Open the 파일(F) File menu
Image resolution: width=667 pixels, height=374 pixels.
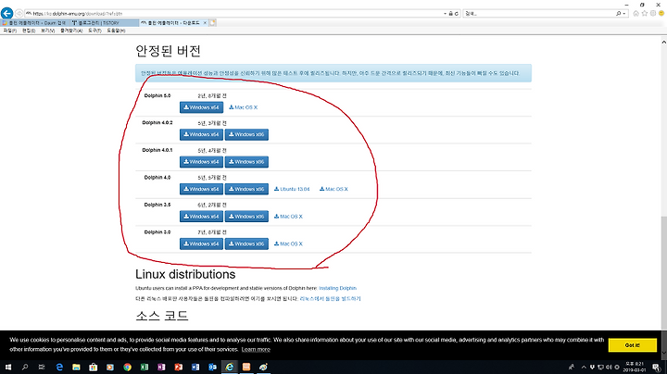point(10,31)
